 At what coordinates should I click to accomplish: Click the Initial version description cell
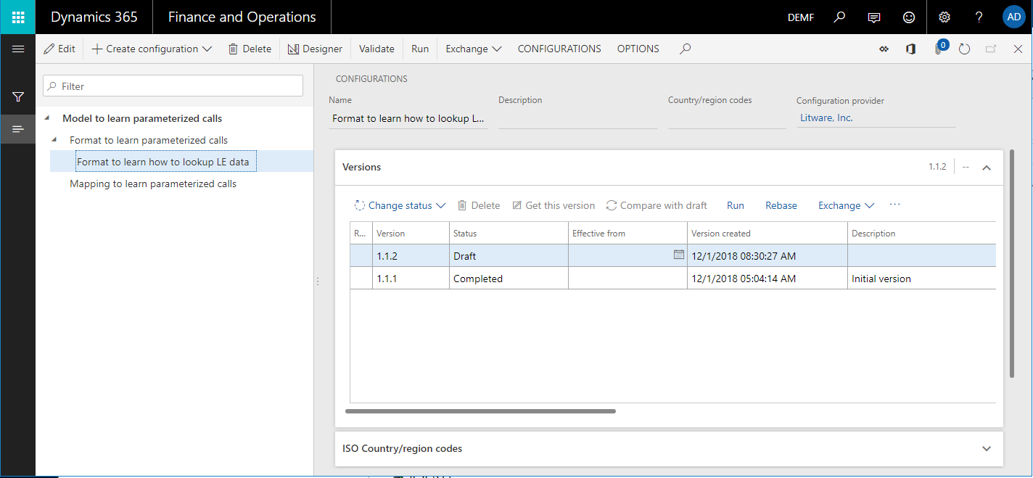click(921, 278)
